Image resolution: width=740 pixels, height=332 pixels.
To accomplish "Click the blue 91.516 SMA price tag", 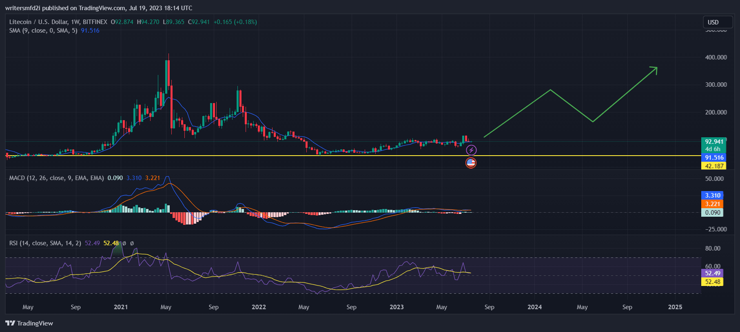I will coord(713,158).
